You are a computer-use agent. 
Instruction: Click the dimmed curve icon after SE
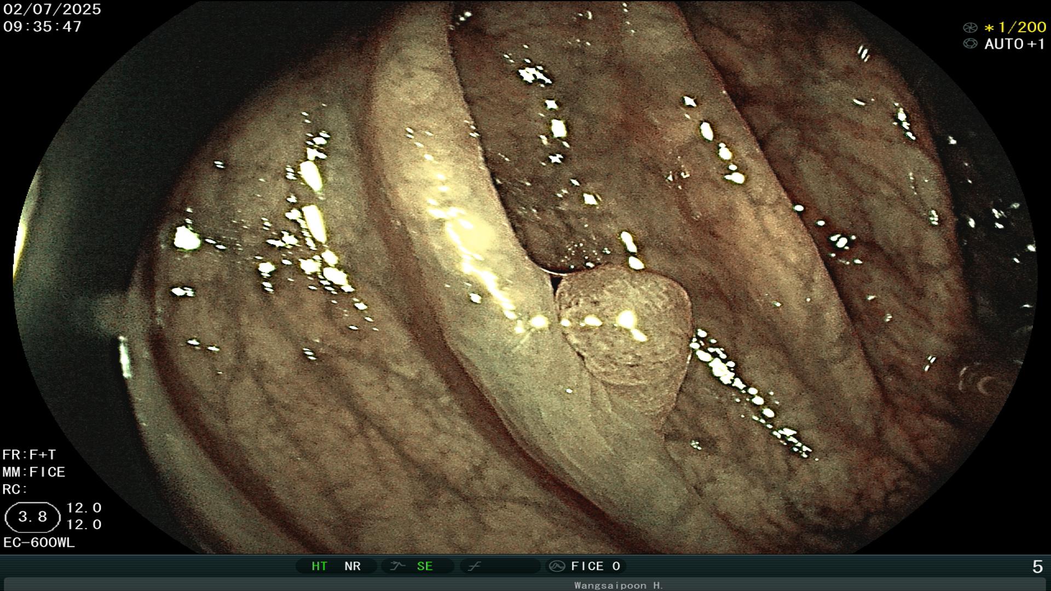(474, 566)
